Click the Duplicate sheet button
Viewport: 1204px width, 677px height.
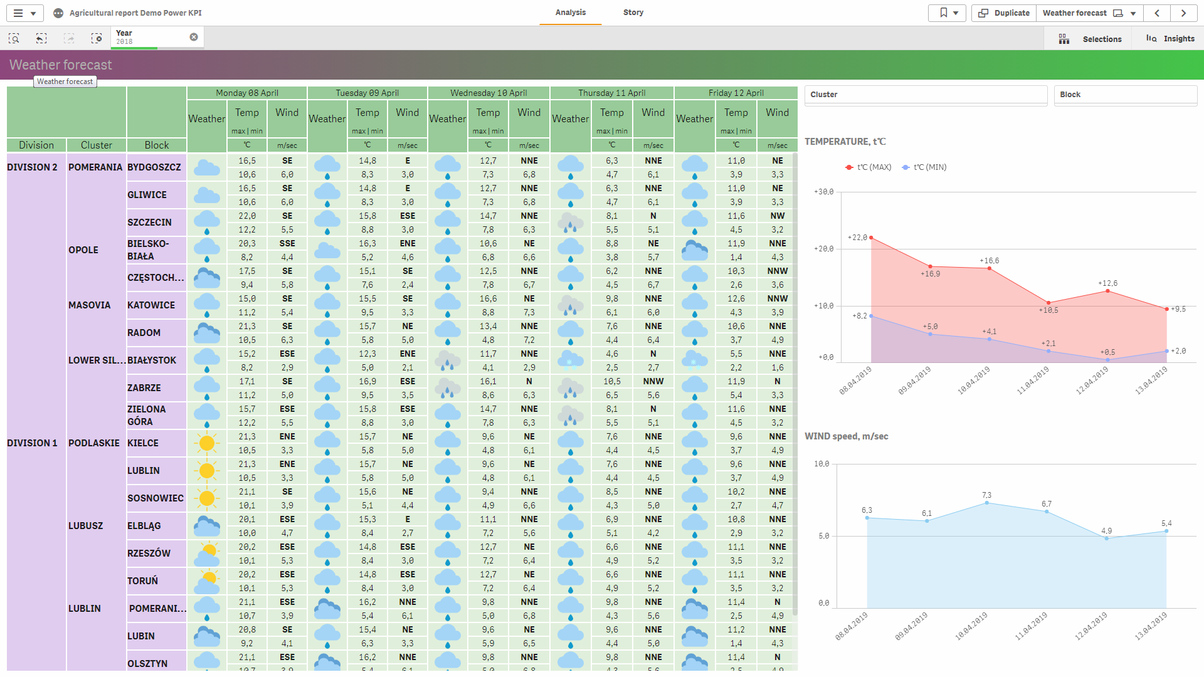point(1004,13)
